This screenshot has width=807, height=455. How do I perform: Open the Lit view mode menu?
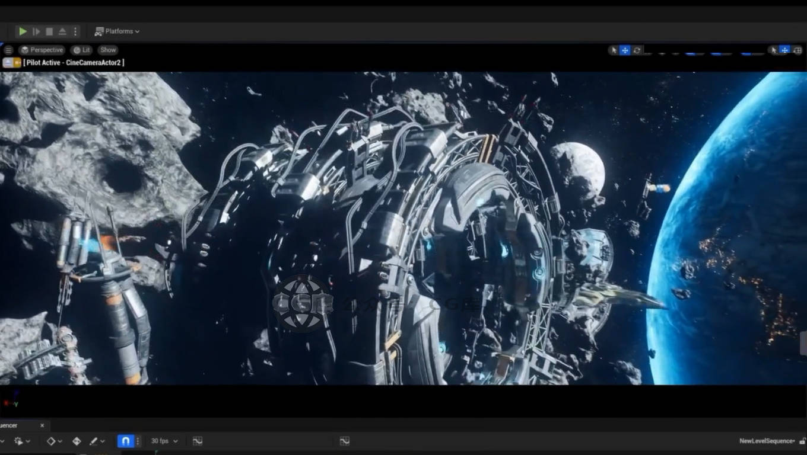click(81, 50)
